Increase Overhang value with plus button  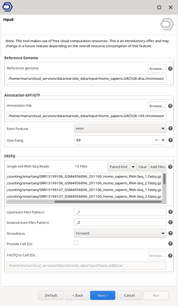163,140
